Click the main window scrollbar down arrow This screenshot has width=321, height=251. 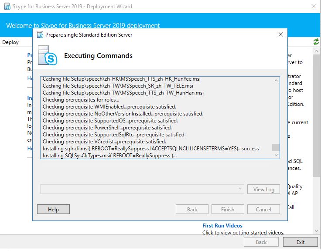[x=316, y=231]
